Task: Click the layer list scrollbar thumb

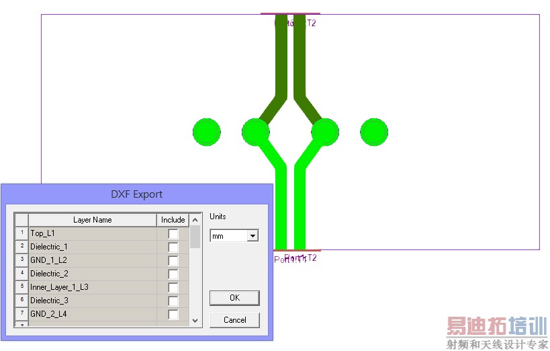Action: (x=195, y=237)
